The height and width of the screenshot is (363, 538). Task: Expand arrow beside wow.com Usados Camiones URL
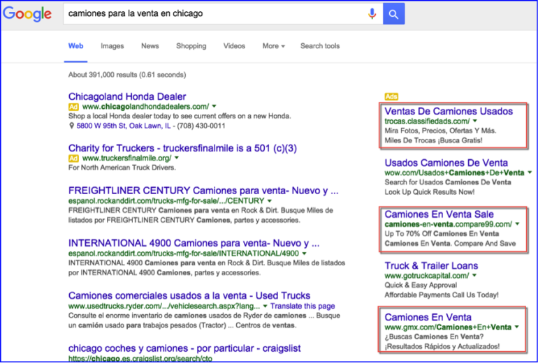(x=530, y=172)
